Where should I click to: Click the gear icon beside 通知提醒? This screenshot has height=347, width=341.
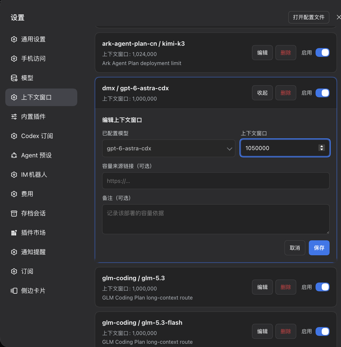click(x=14, y=252)
